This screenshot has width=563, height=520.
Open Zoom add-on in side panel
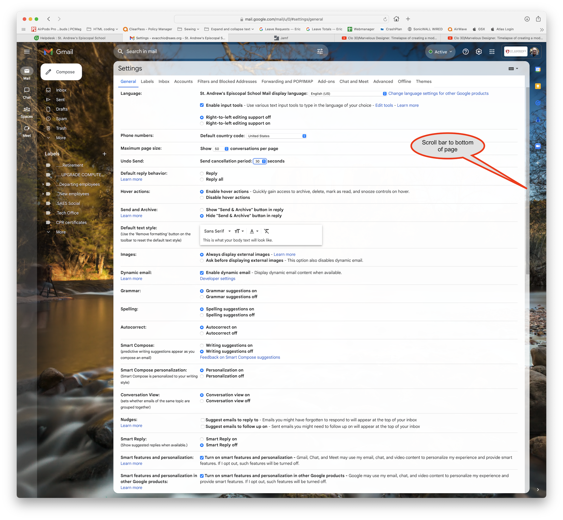[538, 146]
